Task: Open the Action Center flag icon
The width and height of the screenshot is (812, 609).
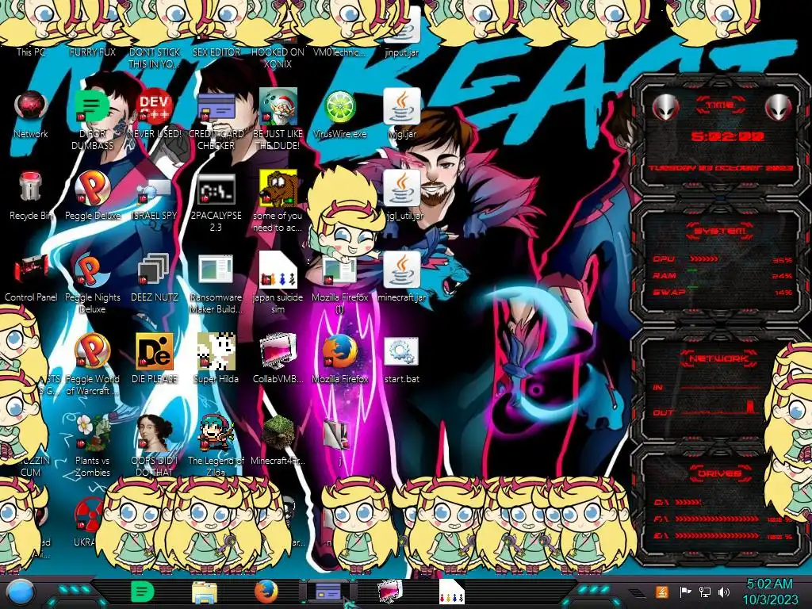Action: tap(685, 592)
